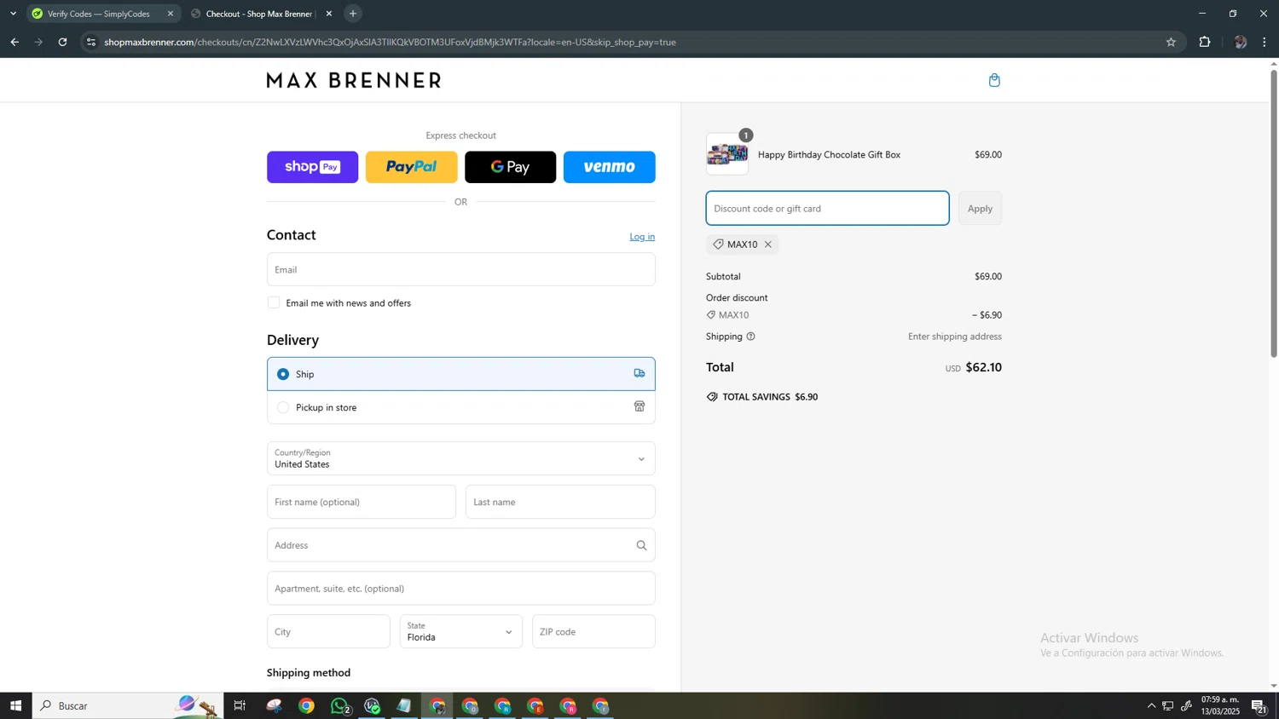Image resolution: width=1279 pixels, height=719 pixels.
Task: Open a new browser tab
Action: (x=353, y=14)
